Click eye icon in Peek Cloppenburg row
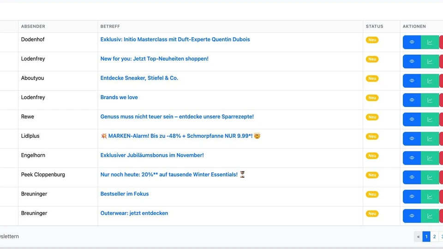443x249 pixels. point(412,178)
